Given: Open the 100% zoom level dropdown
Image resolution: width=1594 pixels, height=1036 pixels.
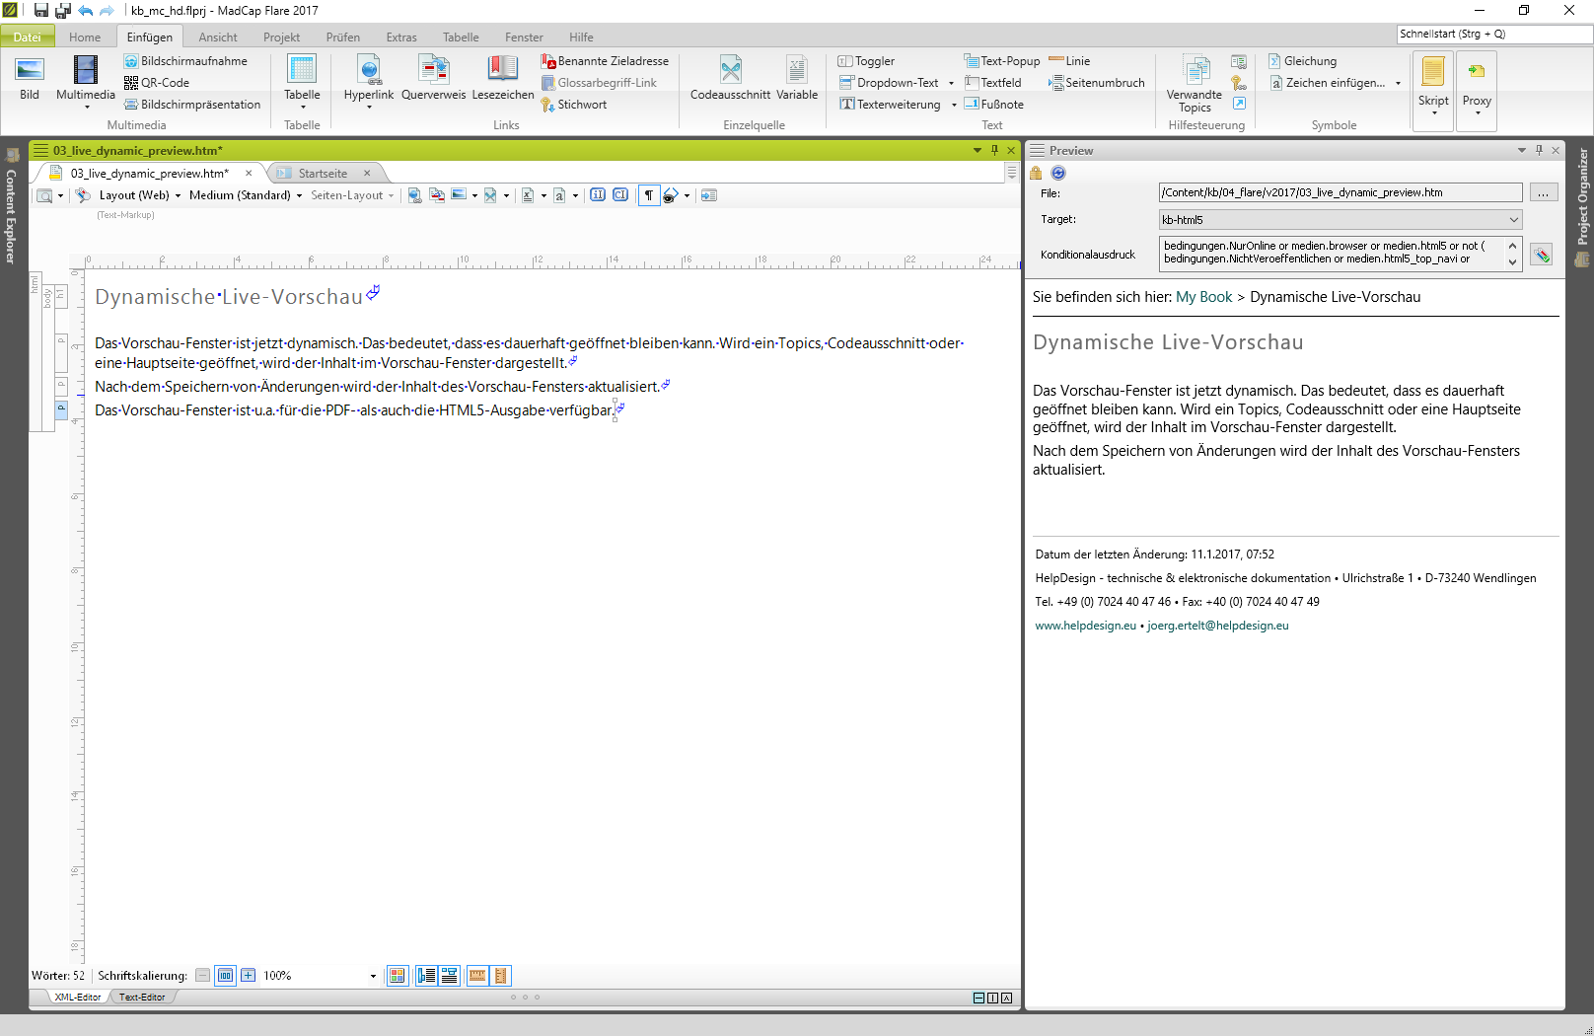Looking at the screenshot, I should click(x=373, y=976).
